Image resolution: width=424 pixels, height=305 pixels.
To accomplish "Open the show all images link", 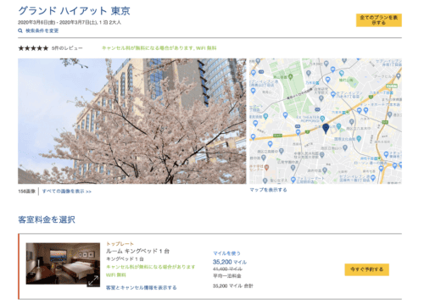I will coord(67,191).
